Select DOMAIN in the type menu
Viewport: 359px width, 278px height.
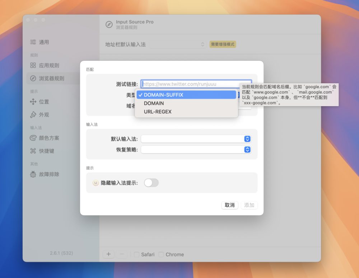tap(186, 103)
